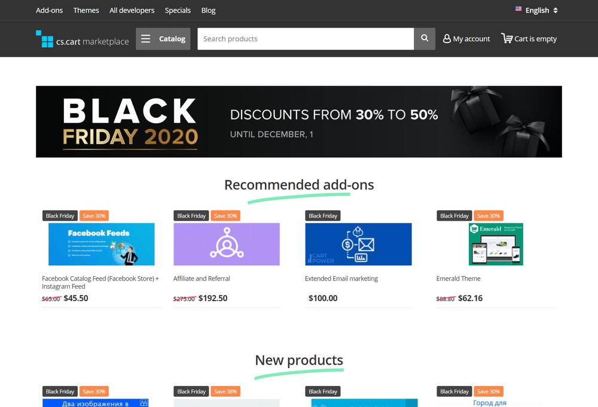
Task: Click Save 30% badge on Facebook Feeds
Action: pos(94,216)
